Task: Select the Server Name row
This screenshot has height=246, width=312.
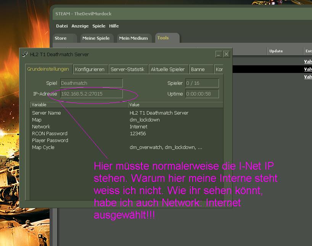Action: (127, 113)
